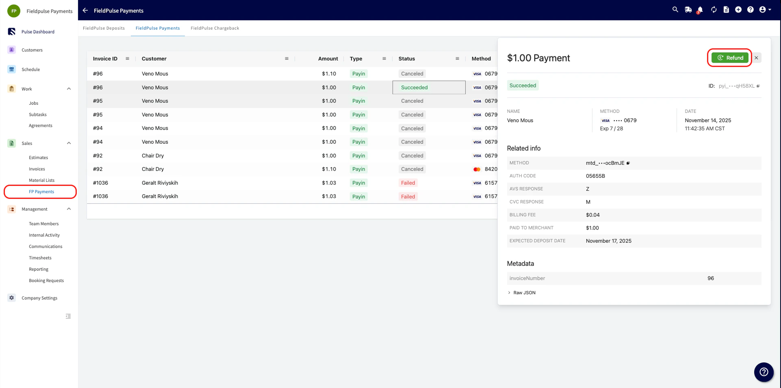Click the Succeeded badge in detail panel
781x388 pixels.
[523, 85]
